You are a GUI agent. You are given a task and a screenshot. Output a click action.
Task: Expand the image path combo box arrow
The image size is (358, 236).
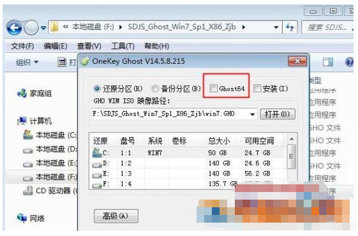pos(253,114)
